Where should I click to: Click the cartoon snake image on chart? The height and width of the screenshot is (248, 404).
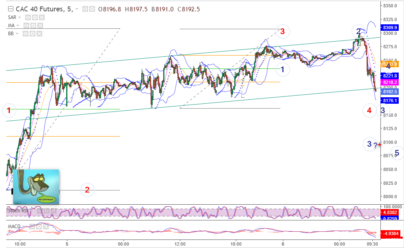tap(36, 186)
